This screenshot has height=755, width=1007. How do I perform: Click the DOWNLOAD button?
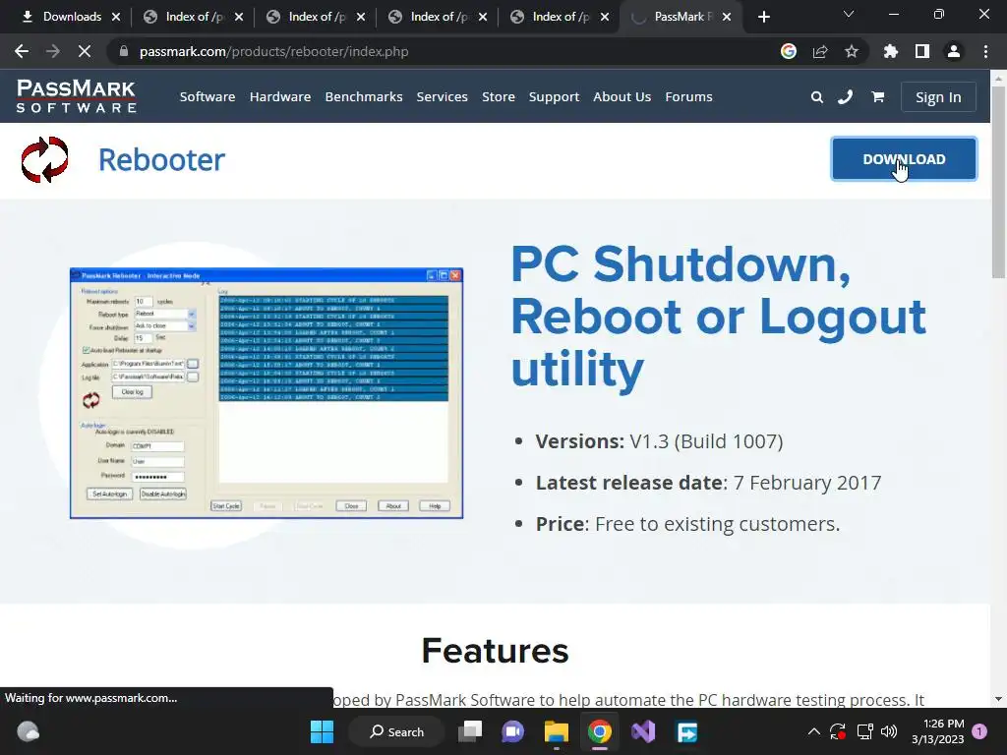tap(904, 159)
